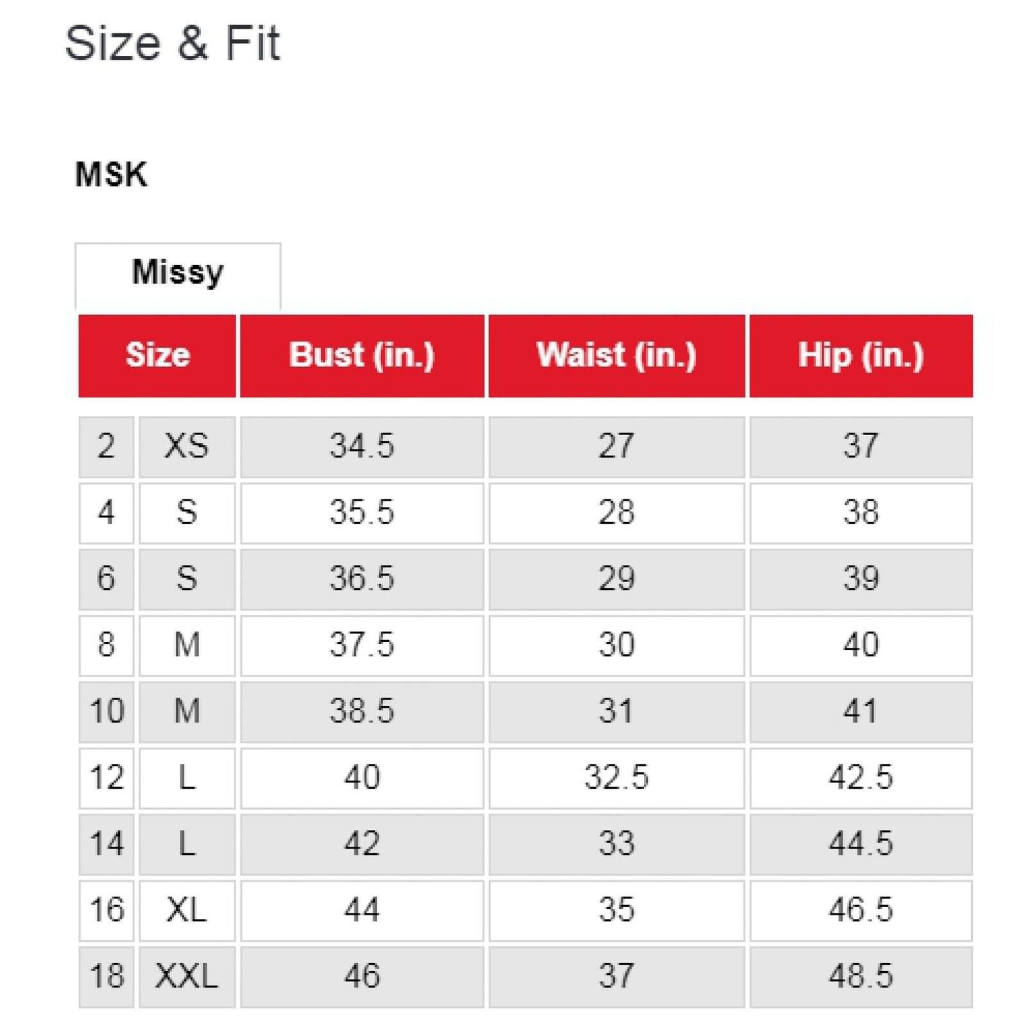Click the MSK brand heading

[111, 175]
